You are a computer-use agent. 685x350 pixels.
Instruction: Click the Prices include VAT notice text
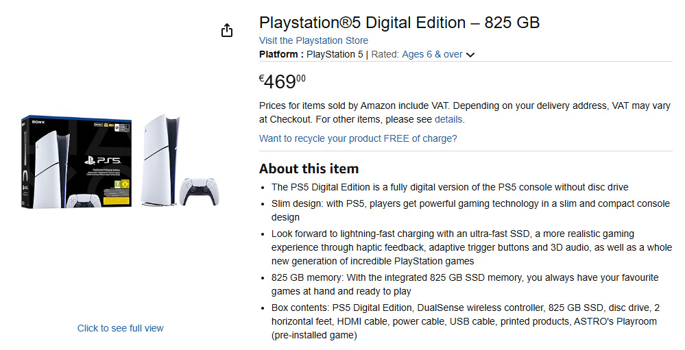[464, 112]
